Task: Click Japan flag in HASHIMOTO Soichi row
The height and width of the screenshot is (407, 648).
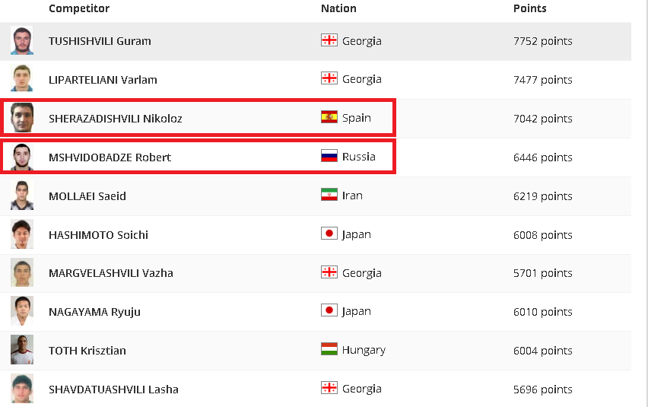Action: pyautogui.click(x=329, y=234)
